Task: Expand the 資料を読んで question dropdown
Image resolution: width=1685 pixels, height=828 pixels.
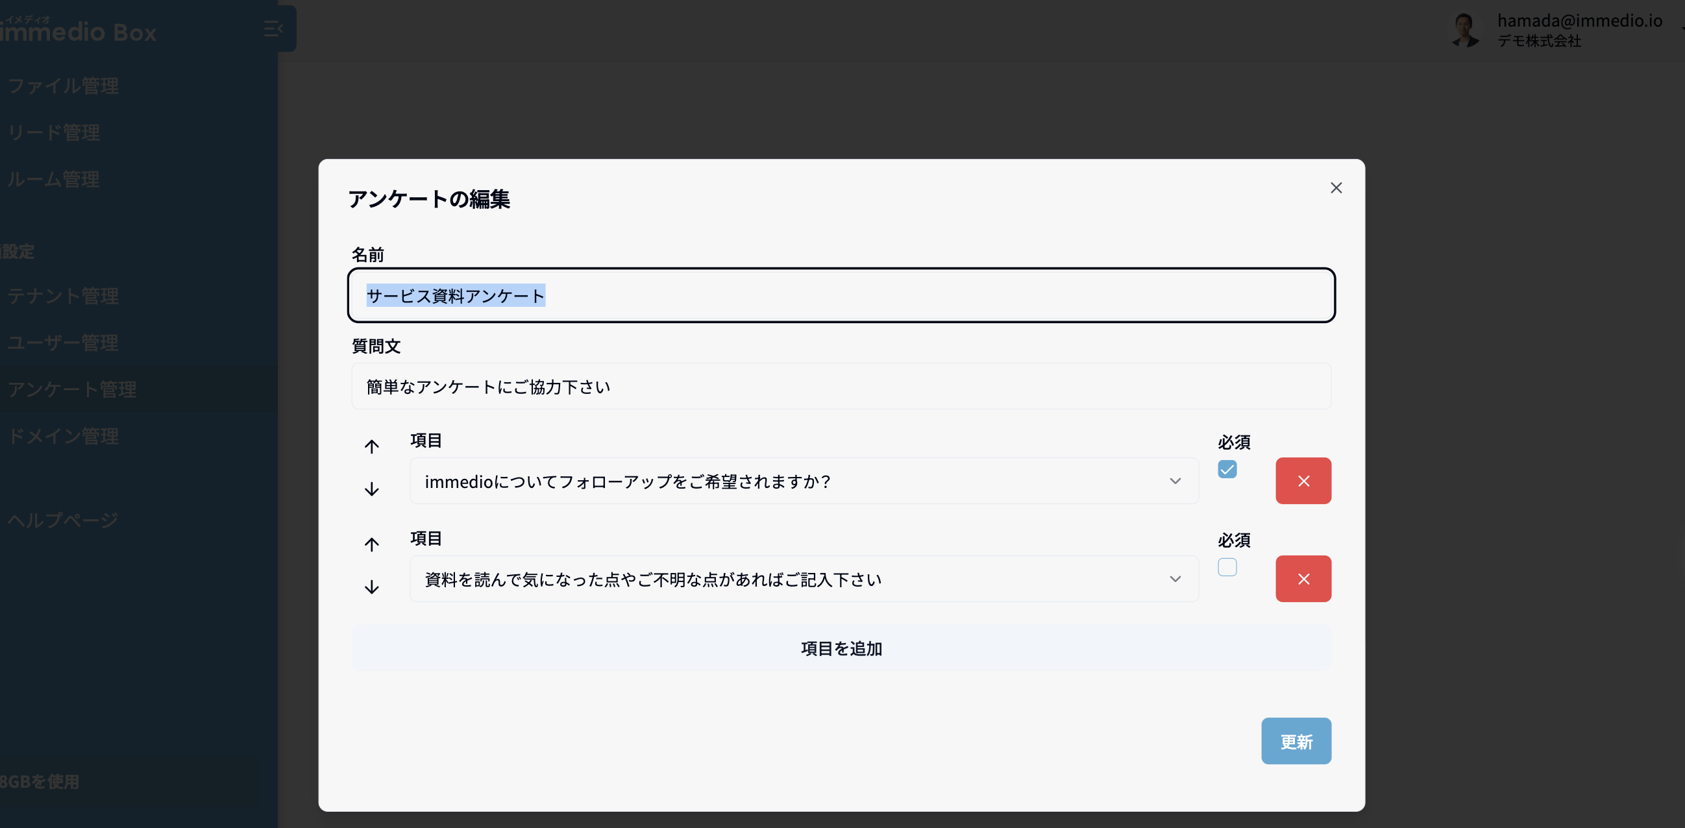Action: tap(804, 579)
